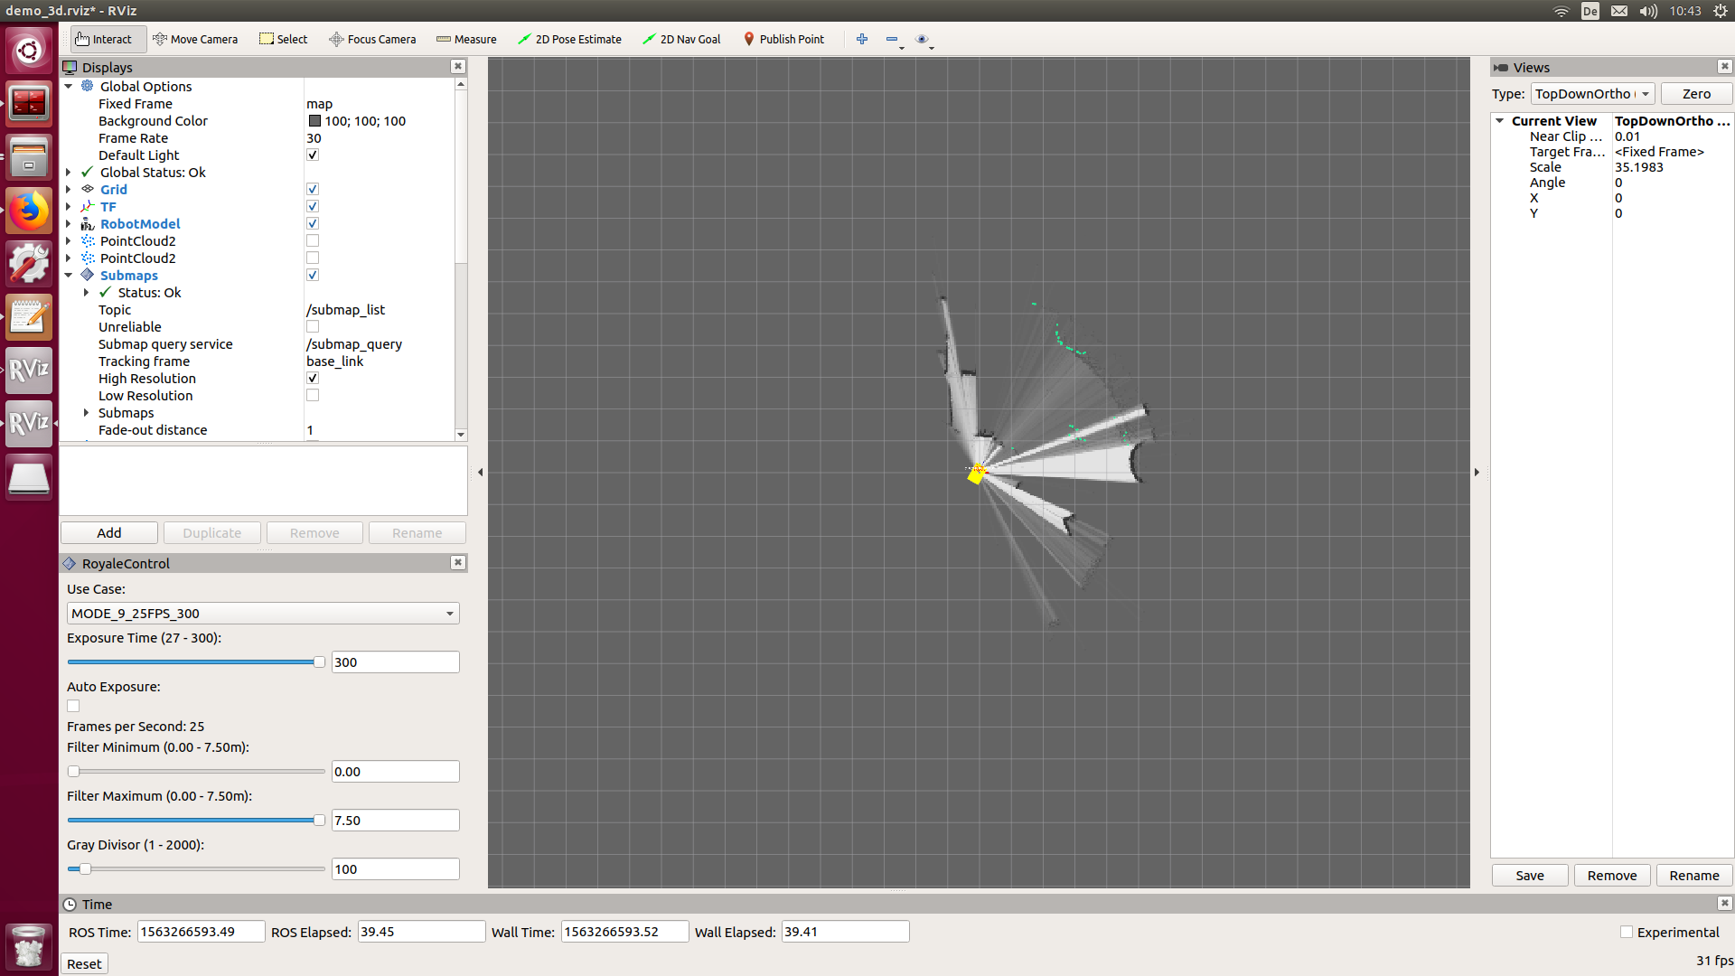
Task: Close the RoyaleControl panel
Action: (458, 563)
